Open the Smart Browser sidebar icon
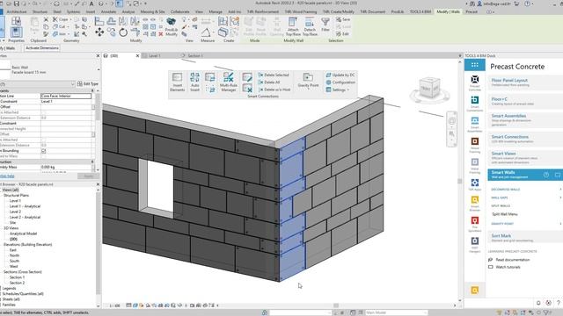This screenshot has height=316, width=563. pyautogui.click(x=475, y=204)
